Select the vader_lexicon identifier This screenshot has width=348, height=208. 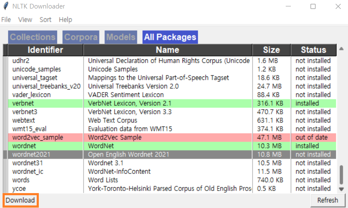(32, 95)
